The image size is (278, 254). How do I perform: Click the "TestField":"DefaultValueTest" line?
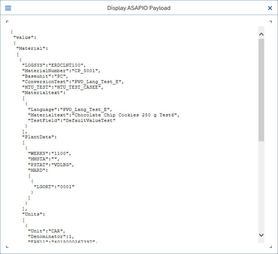(x=72, y=121)
